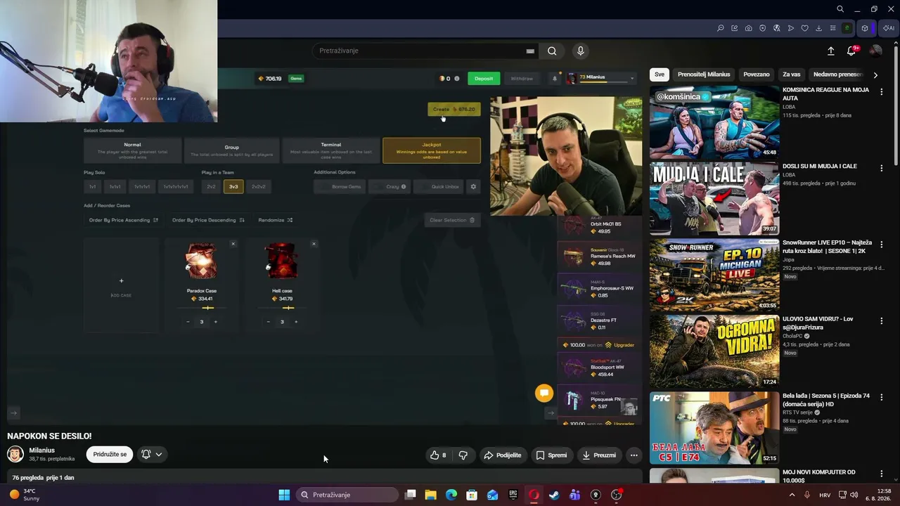
Task: Click the Opera browser taskbar icon
Action: point(534,495)
